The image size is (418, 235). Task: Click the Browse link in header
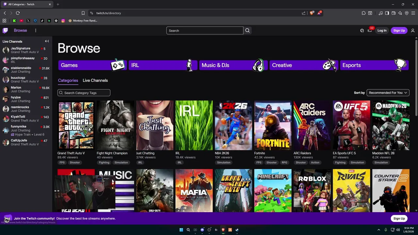click(20, 30)
